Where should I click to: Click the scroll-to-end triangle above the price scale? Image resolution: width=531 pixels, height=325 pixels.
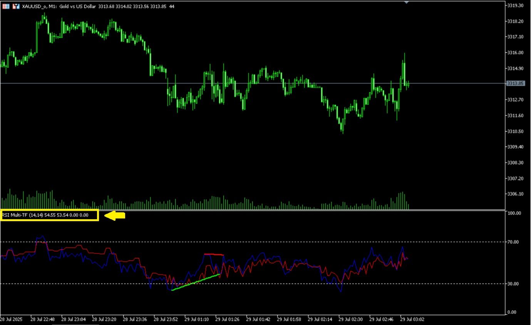pyautogui.click(x=407, y=2)
